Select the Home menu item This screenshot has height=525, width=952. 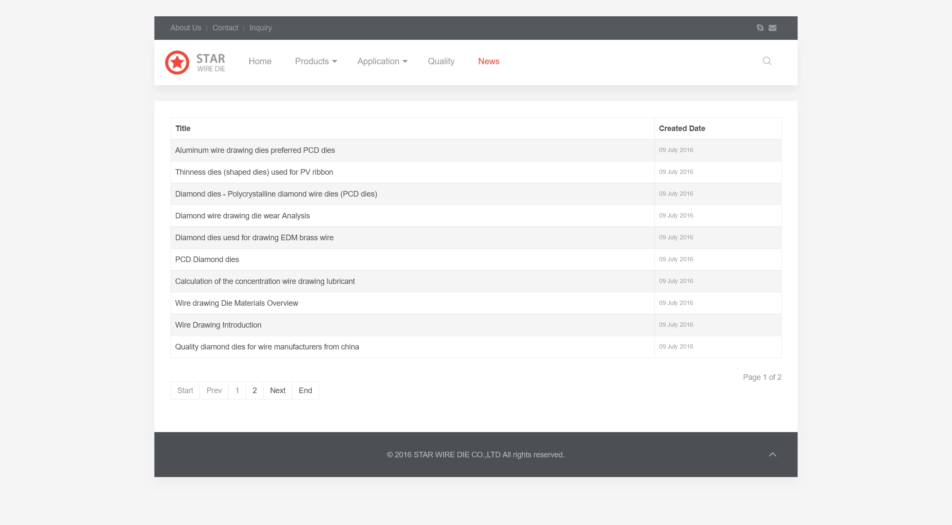point(260,61)
